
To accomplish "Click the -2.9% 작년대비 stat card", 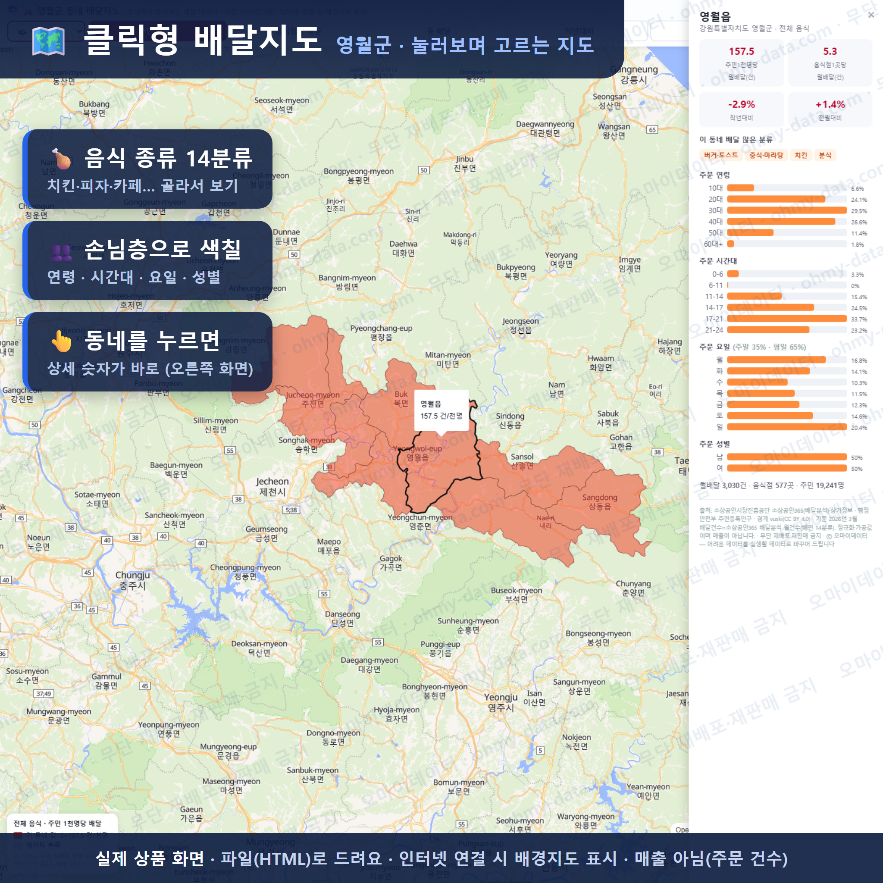I will (x=741, y=110).
